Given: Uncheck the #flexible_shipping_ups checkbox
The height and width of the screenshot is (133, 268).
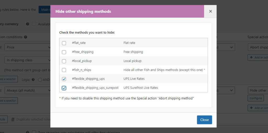Looking at the screenshot, I should [x=64, y=79].
